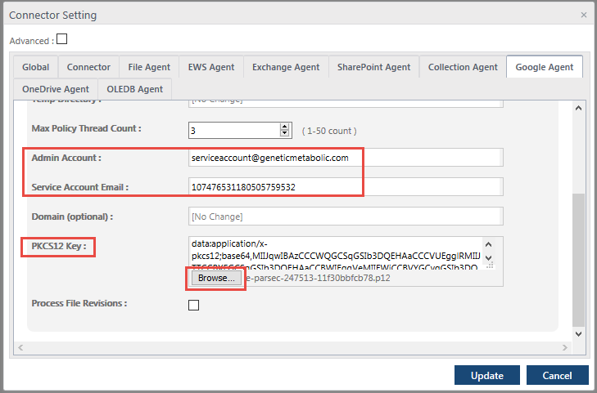Screen dimensions: 597x393
Task: Switch to SharePoint Agent tab
Action: (373, 67)
